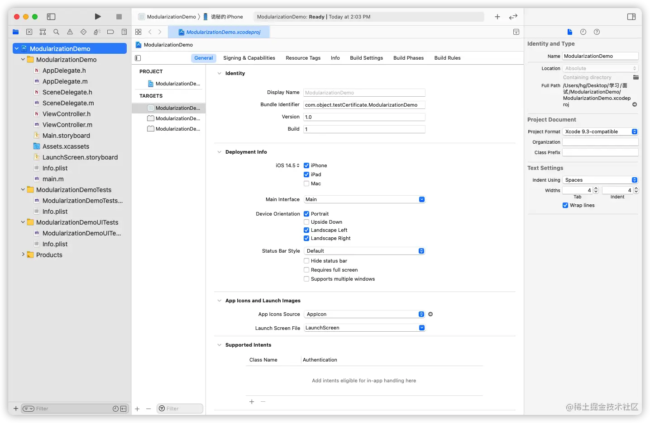Image resolution: width=650 pixels, height=423 pixels.
Task: Check Hide status bar
Action: point(306,261)
